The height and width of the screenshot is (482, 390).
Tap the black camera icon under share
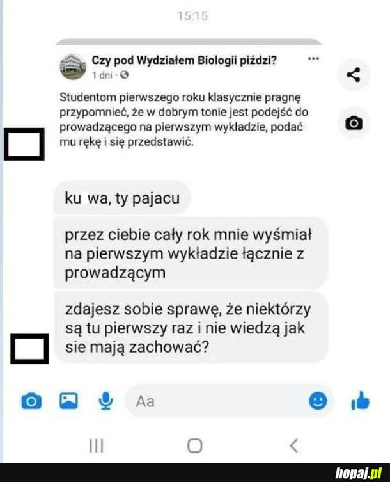(354, 124)
